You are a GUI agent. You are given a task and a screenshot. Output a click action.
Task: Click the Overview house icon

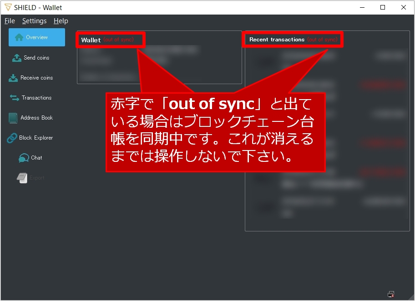pyautogui.click(x=19, y=37)
